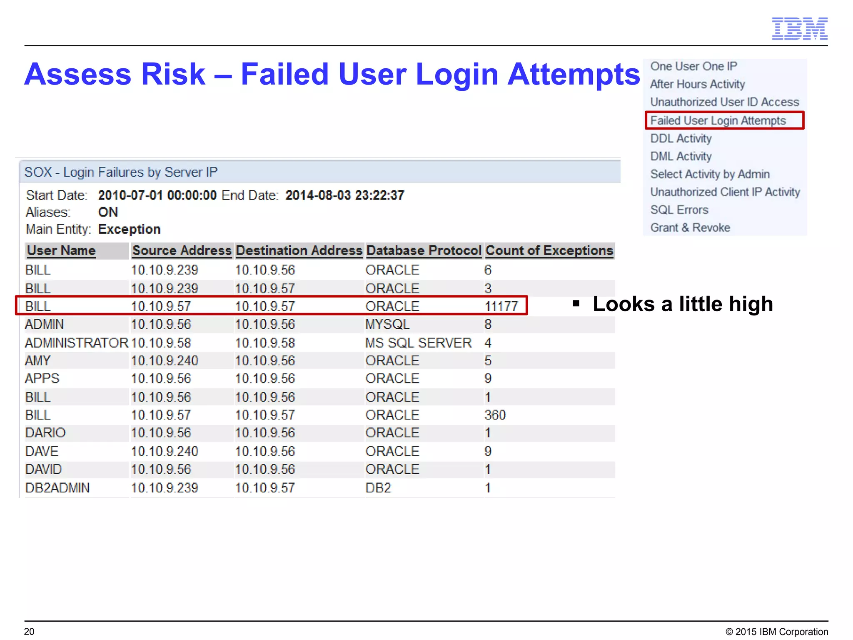Click DB2ADMIN row destination 10.10.9.57

(265, 488)
